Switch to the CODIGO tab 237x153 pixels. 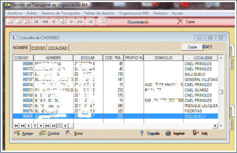[x=38, y=48]
